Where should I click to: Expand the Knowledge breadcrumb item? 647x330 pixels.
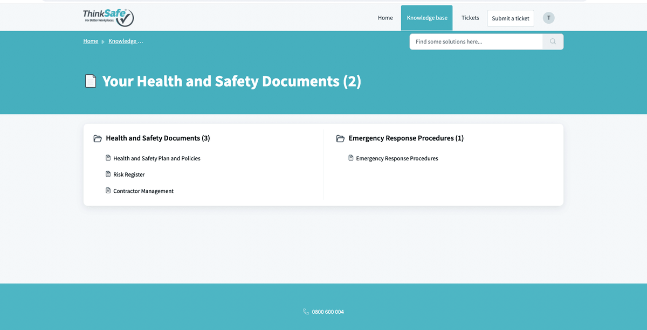coord(126,41)
